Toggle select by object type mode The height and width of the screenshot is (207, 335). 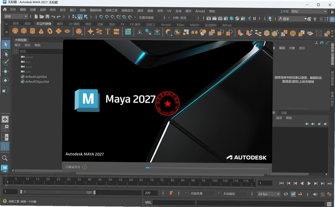tap(80, 17)
